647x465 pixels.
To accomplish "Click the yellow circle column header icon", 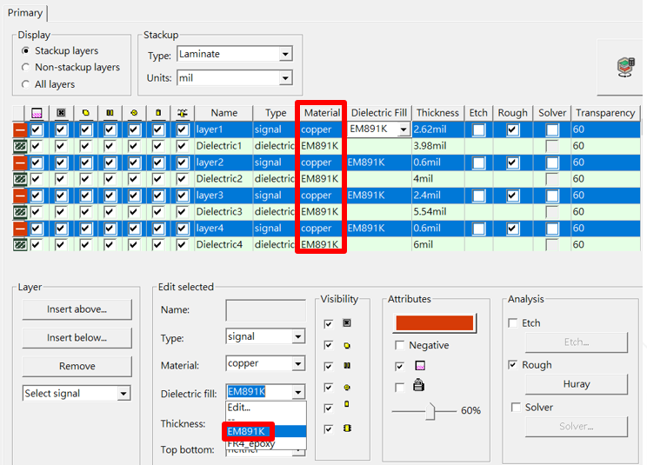I will pyautogui.click(x=134, y=112).
